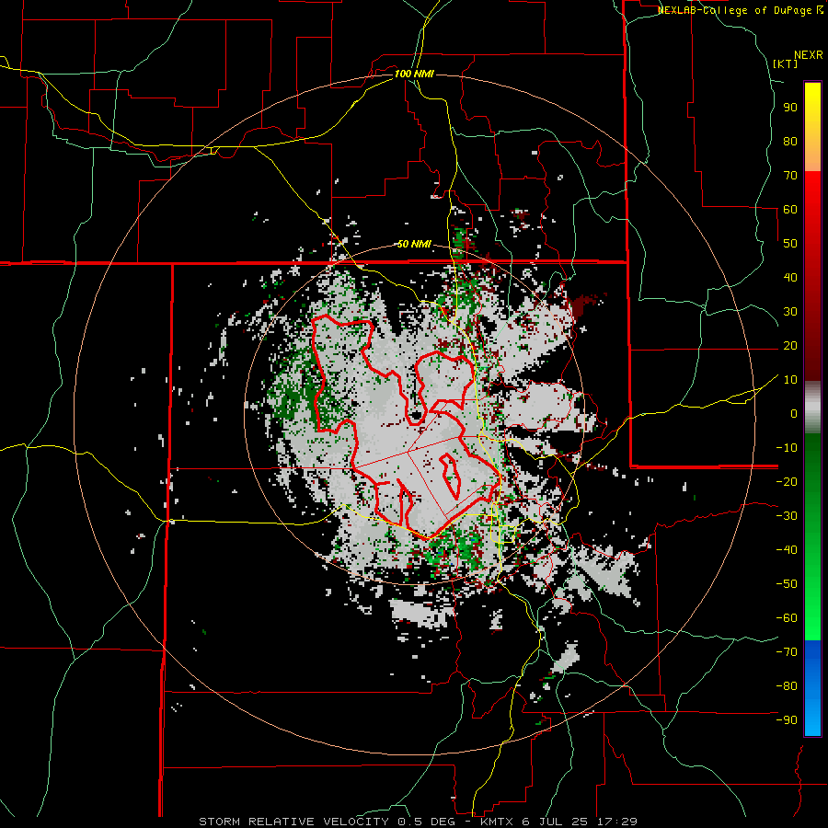The height and width of the screenshot is (828, 828).
Task: Click the "100 NMI" range ring label
Action: (414, 74)
